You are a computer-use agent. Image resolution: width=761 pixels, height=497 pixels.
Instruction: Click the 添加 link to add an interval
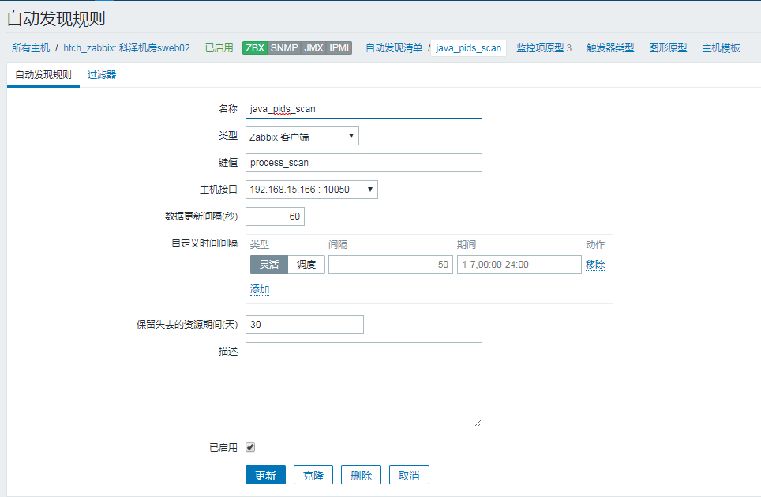260,289
